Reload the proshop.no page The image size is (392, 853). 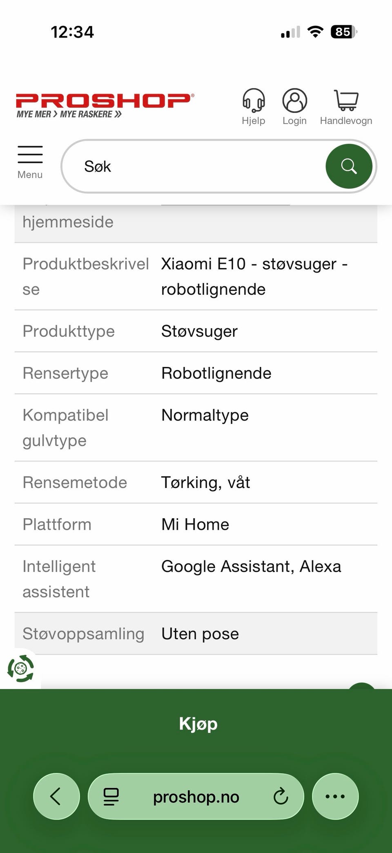[x=281, y=796]
